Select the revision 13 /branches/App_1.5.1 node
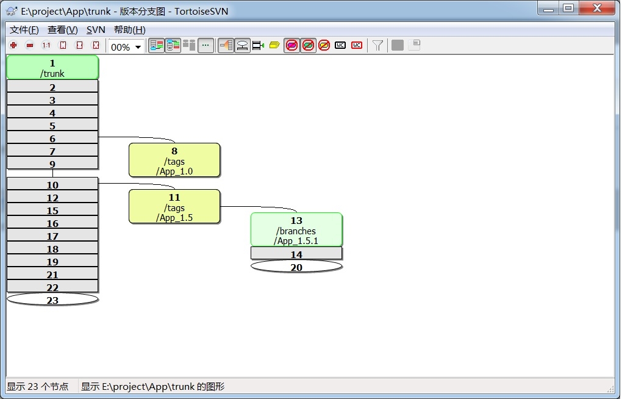Image resolution: width=622 pixels, height=399 pixels. (296, 230)
